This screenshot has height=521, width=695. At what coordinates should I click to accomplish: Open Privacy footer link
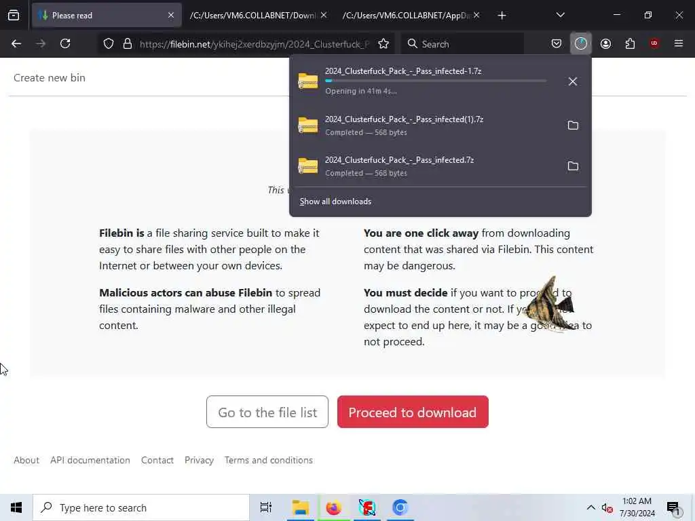199,461
